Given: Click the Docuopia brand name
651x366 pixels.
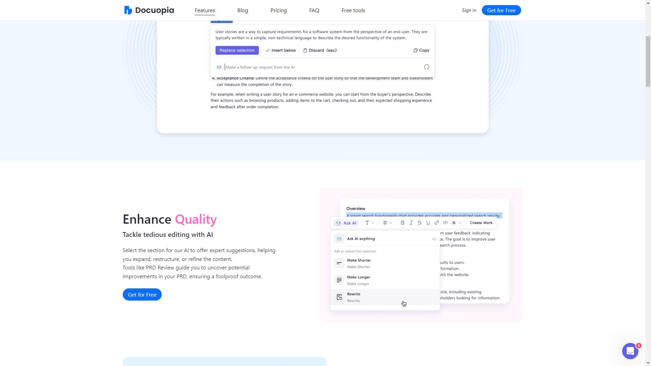Looking at the screenshot, I should point(155,10).
